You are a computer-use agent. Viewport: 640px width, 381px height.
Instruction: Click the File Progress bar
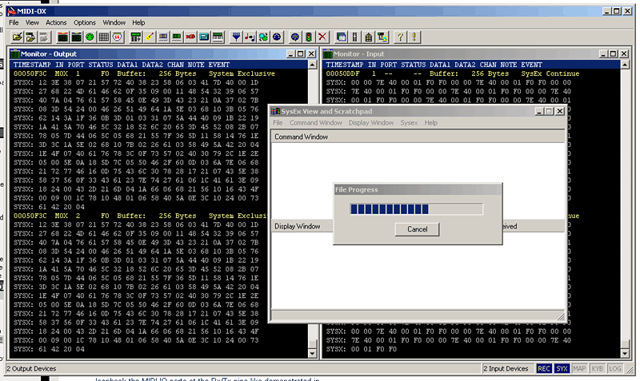tap(416, 209)
